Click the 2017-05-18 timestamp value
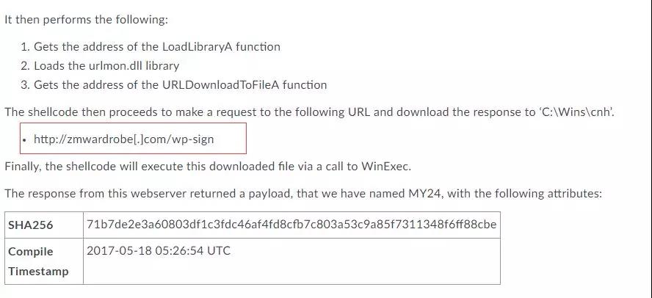The width and height of the screenshot is (652, 298). click(159, 250)
